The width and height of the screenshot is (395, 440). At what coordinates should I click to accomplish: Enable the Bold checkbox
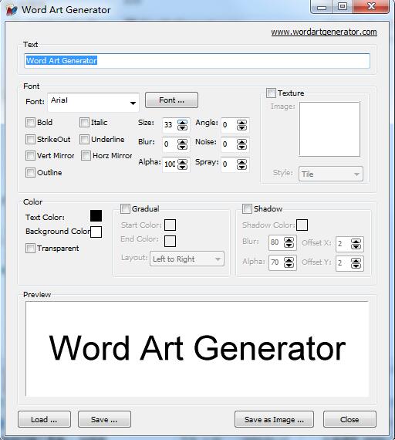[30, 123]
